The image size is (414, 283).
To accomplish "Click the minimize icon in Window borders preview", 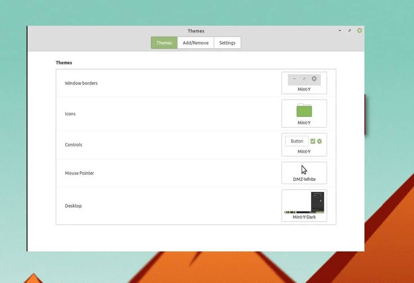I will 294,79.
